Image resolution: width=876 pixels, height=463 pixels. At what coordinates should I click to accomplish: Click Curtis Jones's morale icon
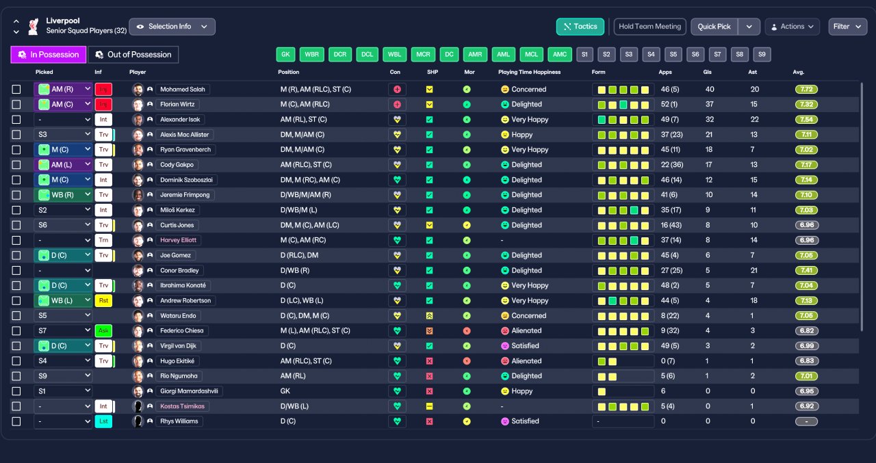click(x=467, y=225)
